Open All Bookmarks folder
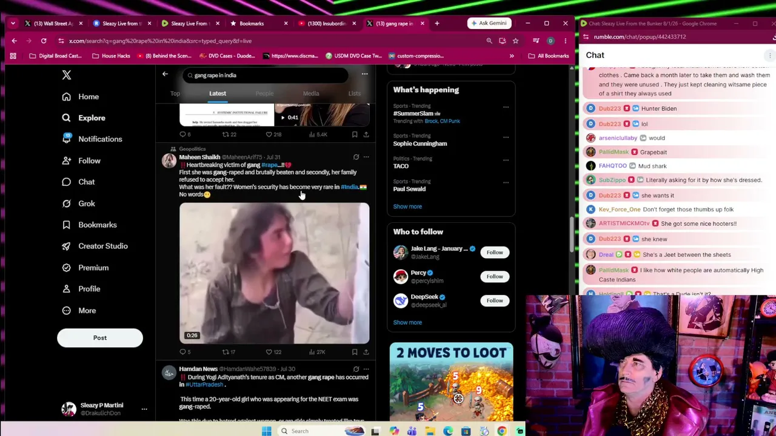The image size is (776, 436). (x=549, y=56)
